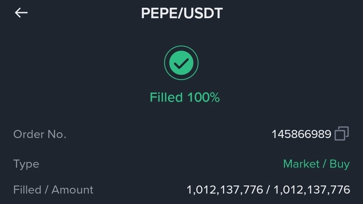Tap the Market / Buy value
This screenshot has height=204, width=363.
click(316, 164)
